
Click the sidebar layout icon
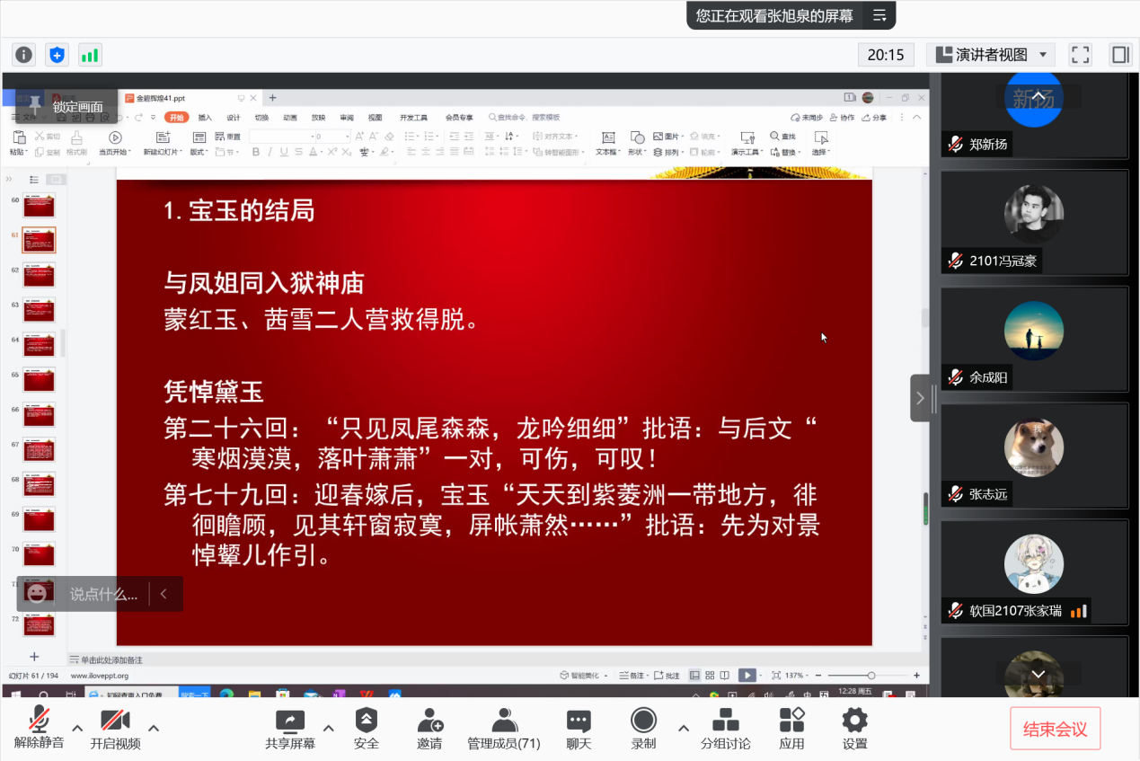tap(1120, 55)
